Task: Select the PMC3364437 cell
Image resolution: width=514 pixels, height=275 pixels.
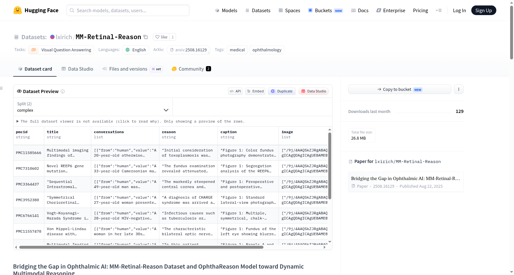Action: point(29,184)
